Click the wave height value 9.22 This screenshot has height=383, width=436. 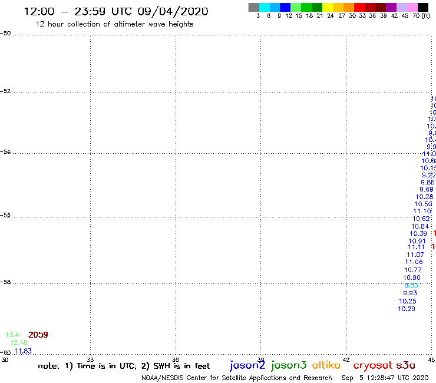[429, 175]
